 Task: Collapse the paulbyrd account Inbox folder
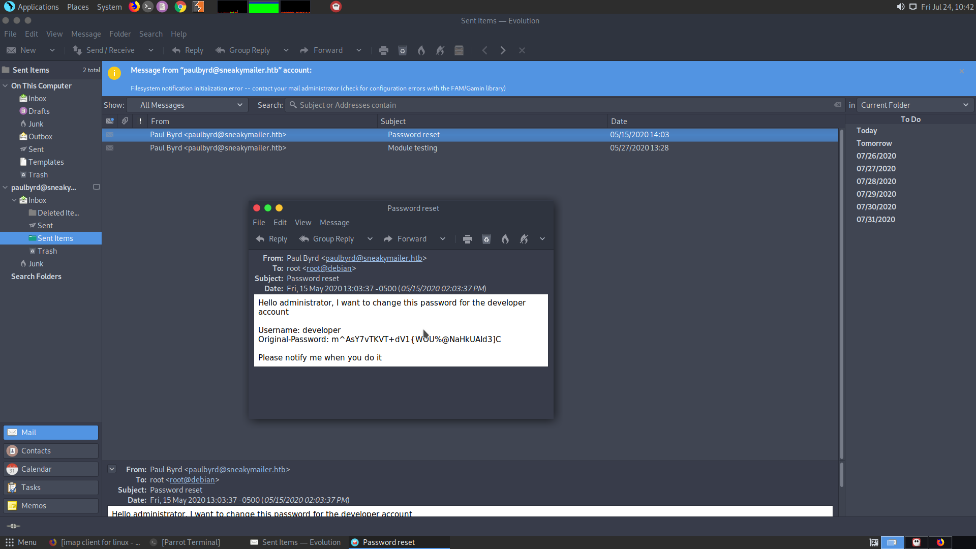pos(14,200)
